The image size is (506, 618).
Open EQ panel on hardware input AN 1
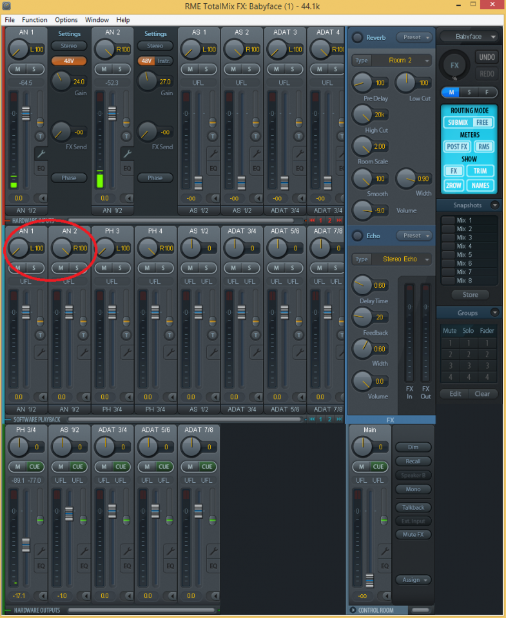(41, 168)
